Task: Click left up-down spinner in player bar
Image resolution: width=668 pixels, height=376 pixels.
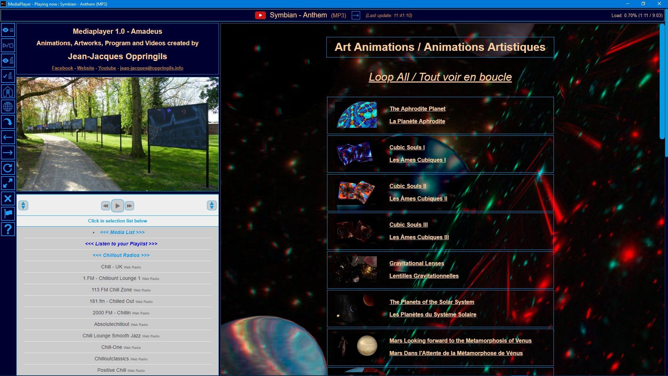Action: [x=23, y=205]
